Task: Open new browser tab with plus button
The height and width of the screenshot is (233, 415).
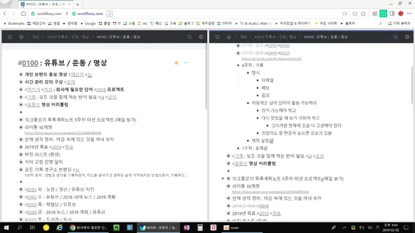Action: [x=77, y=4]
